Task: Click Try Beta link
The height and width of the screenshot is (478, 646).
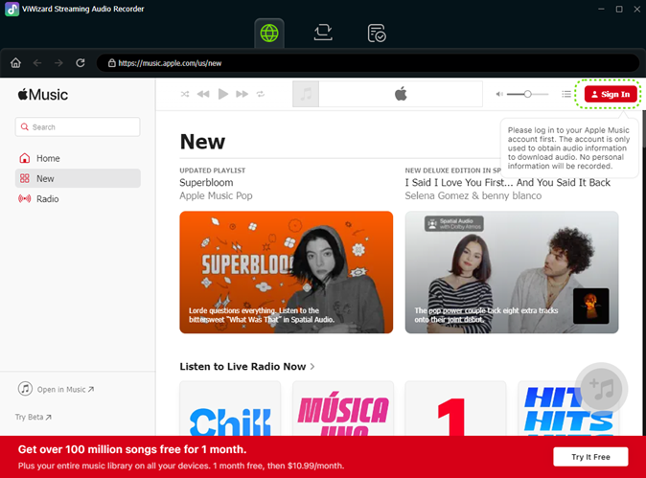Action: point(34,417)
